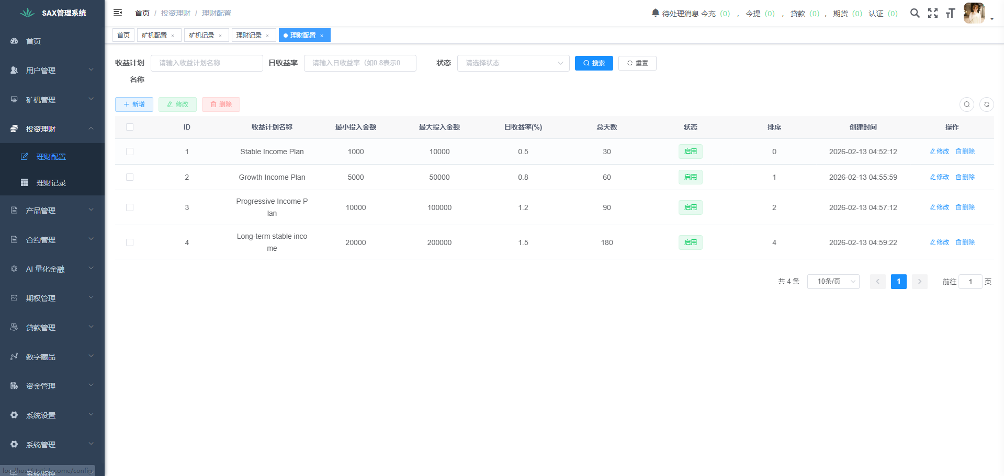Viewport: 1004px width, 476px height.
Task: Click the blue 搜索 button
Action: pos(593,63)
